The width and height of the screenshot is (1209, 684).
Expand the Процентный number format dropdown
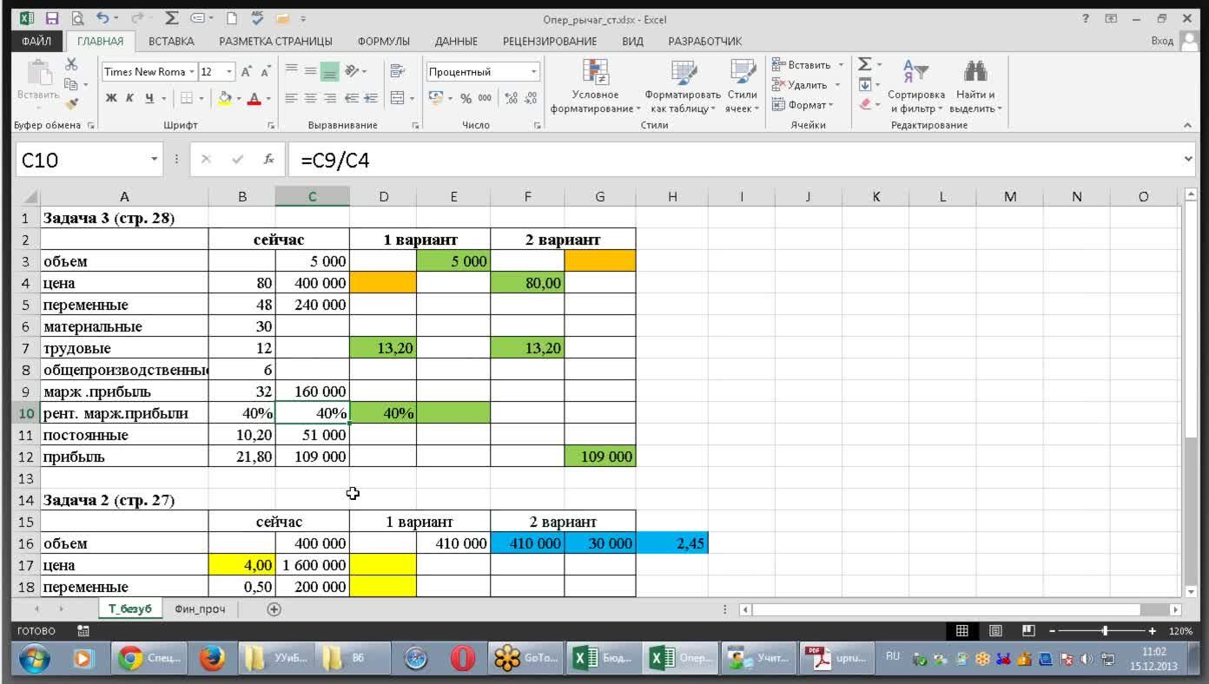click(534, 72)
